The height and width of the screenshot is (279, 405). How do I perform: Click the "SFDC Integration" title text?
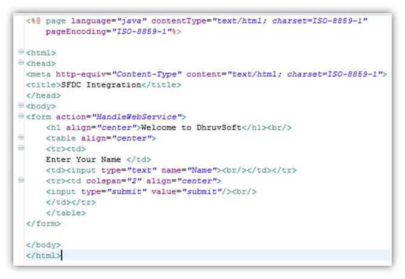[x=101, y=85]
